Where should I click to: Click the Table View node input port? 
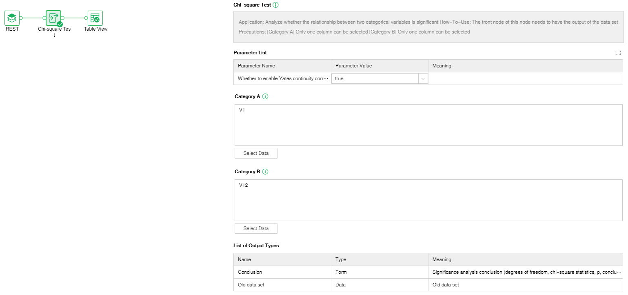[x=86, y=18]
